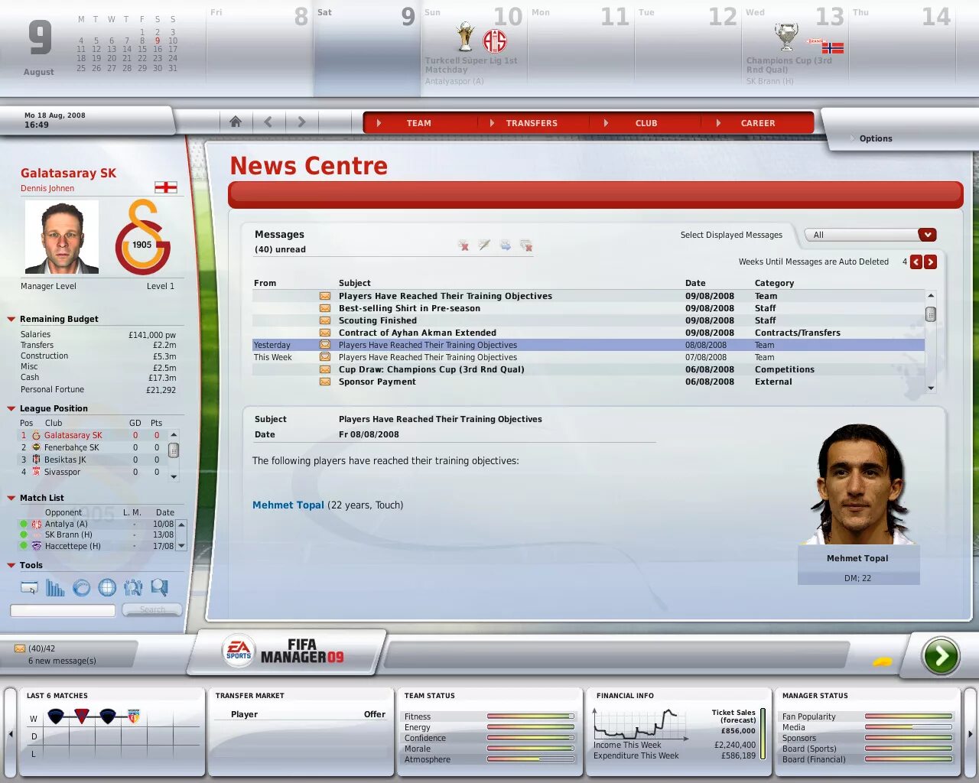Viewport: 979px width, 783px height.
Task: Collapse the Tools section
Action: 11,565
